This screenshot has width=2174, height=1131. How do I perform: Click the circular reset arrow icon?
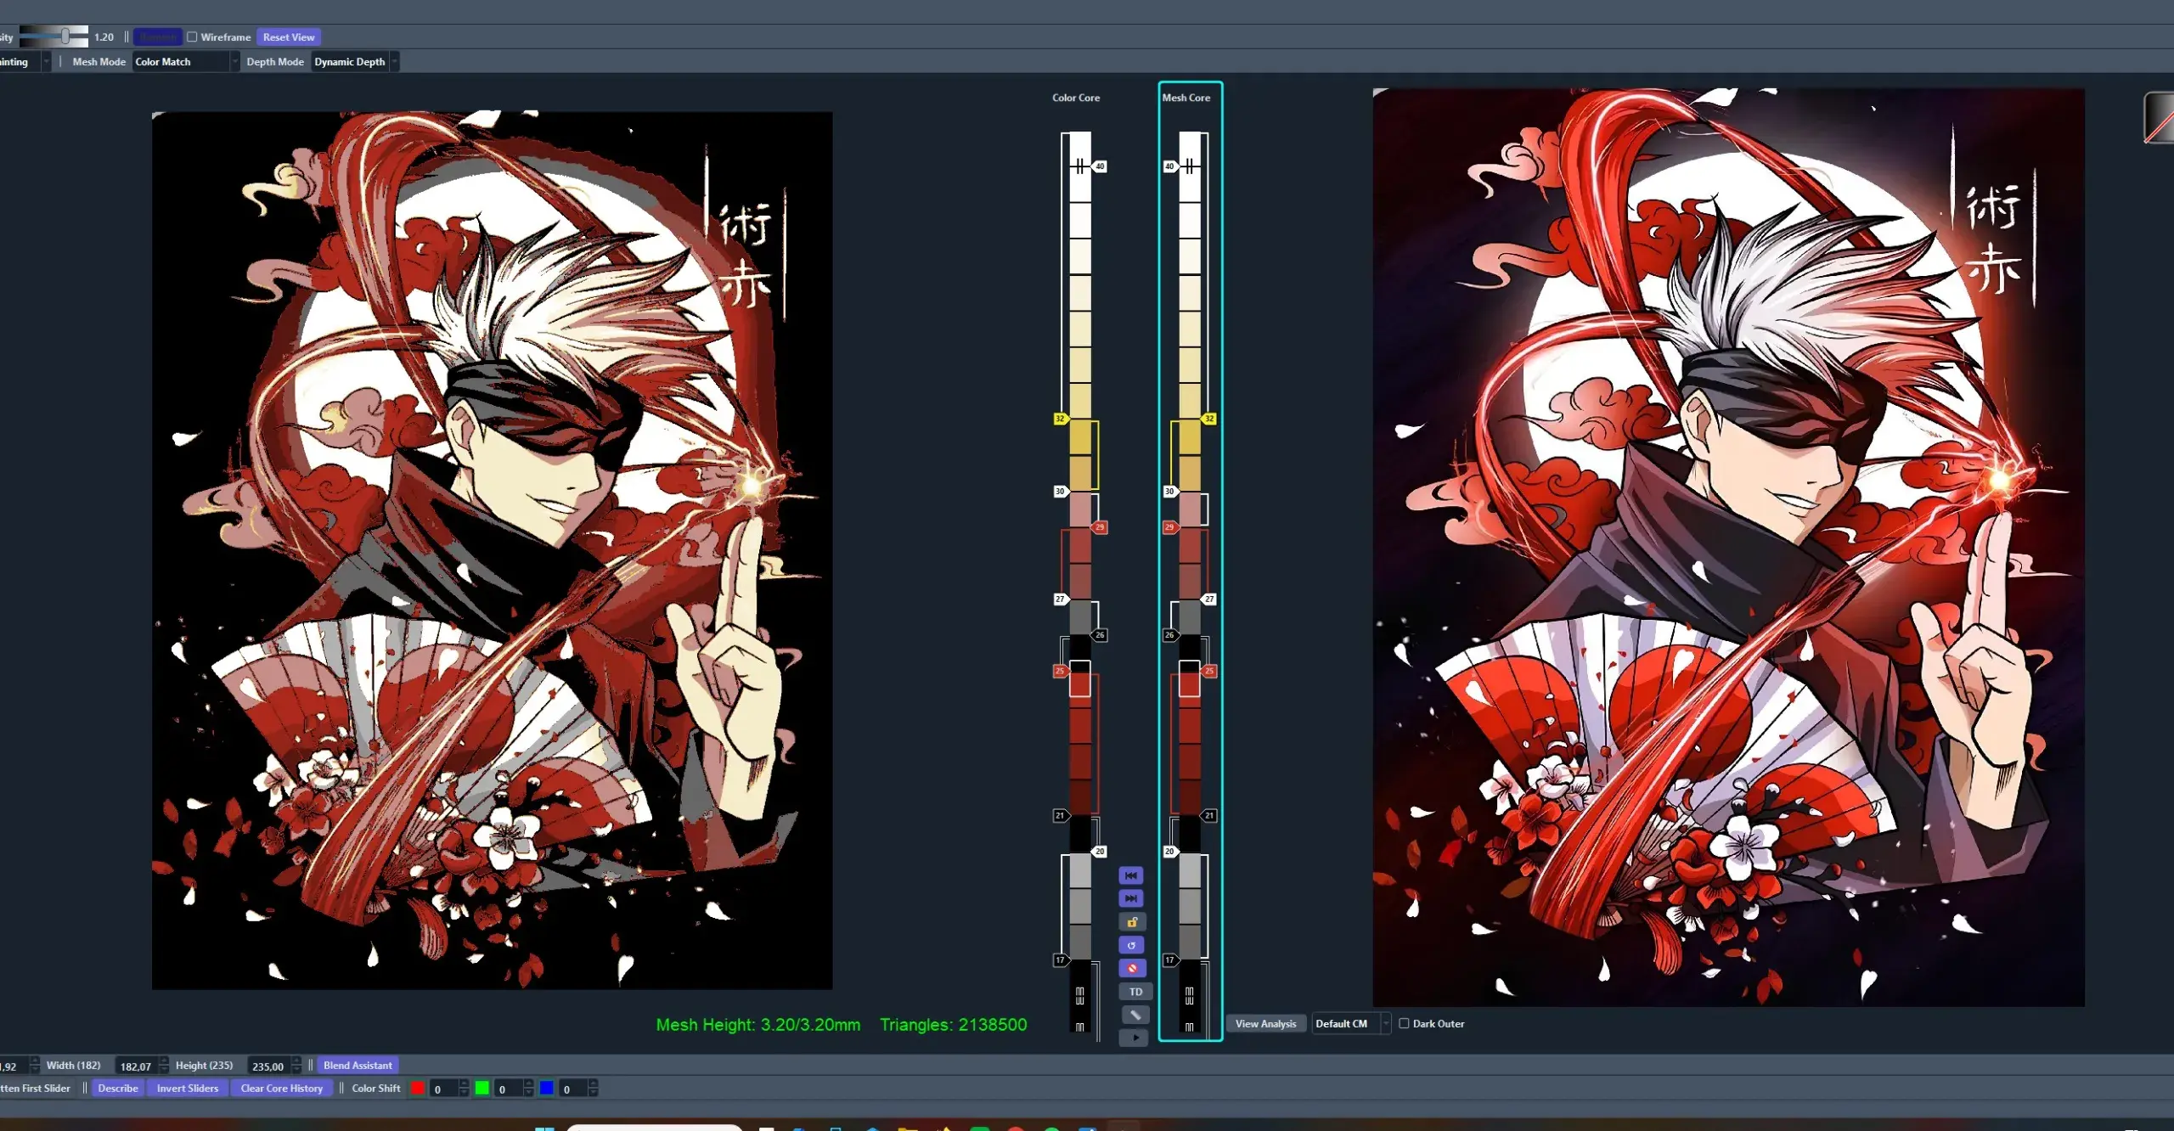[x=1132, y=945]
